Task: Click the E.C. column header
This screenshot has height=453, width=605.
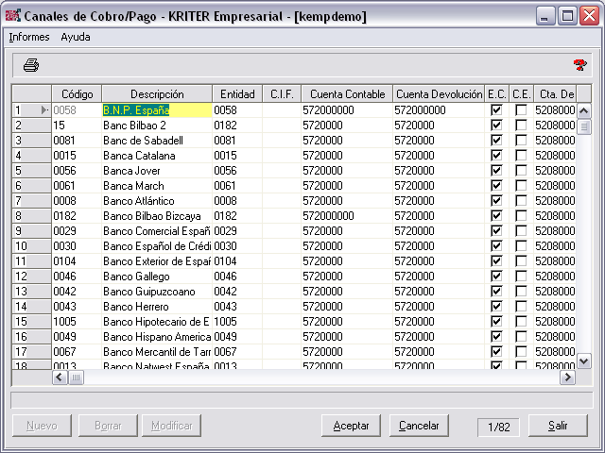Action: (496, 94)
